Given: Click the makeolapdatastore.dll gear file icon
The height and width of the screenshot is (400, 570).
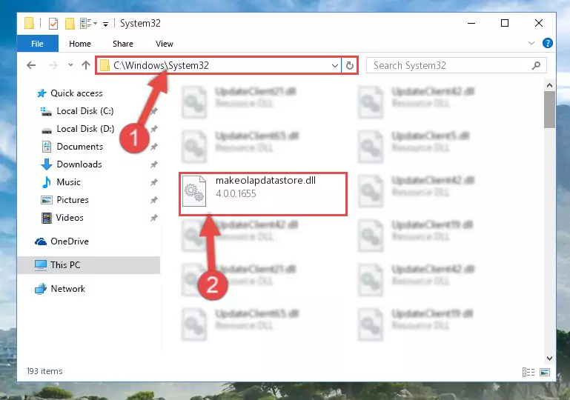Looking at the screenshot, I should click(x=193, y=191).
